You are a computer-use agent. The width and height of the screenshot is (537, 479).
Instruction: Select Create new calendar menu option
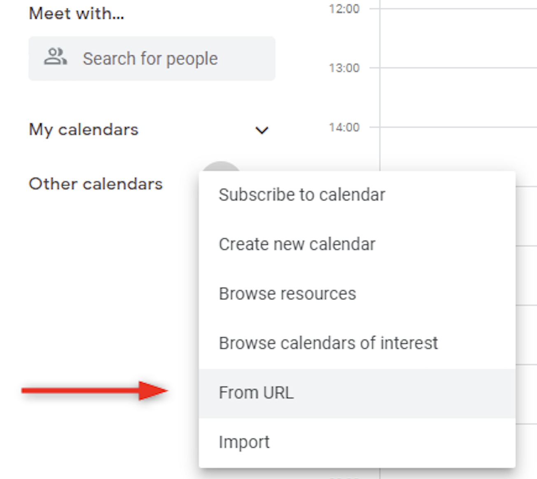(x=297, y=244)
